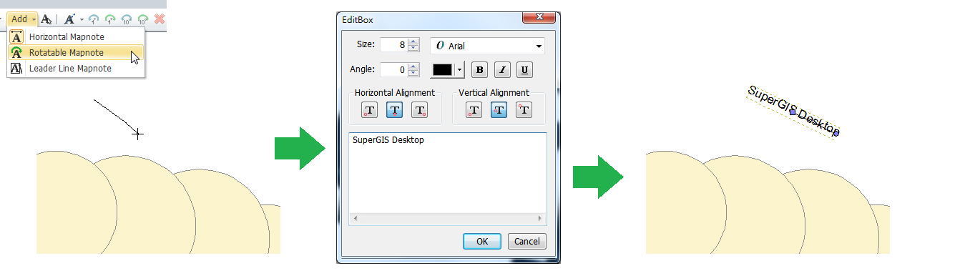Click the edit mapnote style icon
The width and height of the screenshot is (970, 271).
click(69, 19)
